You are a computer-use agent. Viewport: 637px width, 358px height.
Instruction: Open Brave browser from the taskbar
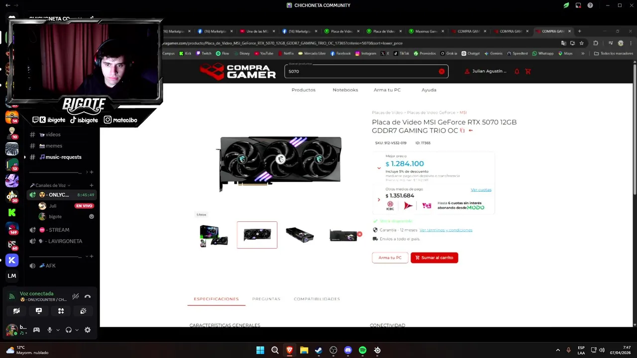coord(290,350)
